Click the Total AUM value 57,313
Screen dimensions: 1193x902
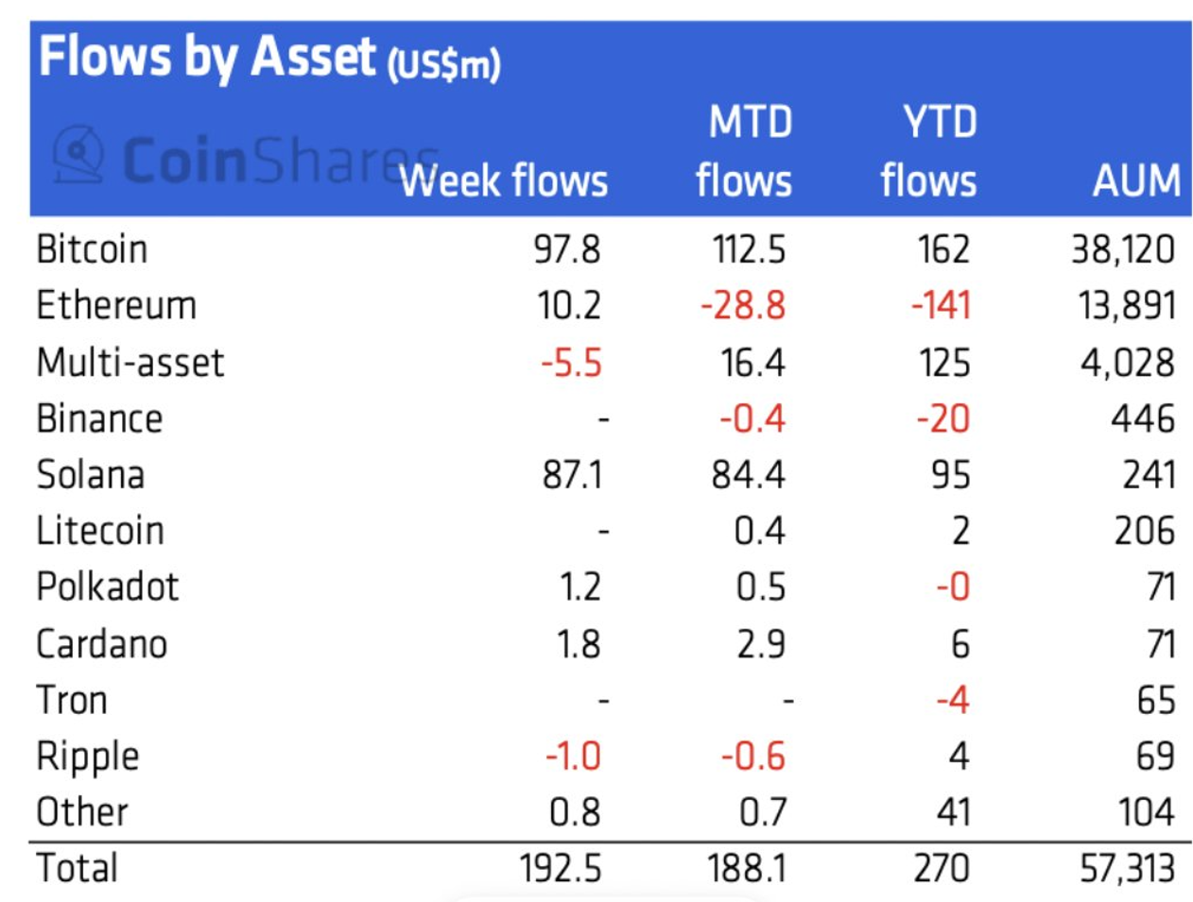(x=1127, y=869)
